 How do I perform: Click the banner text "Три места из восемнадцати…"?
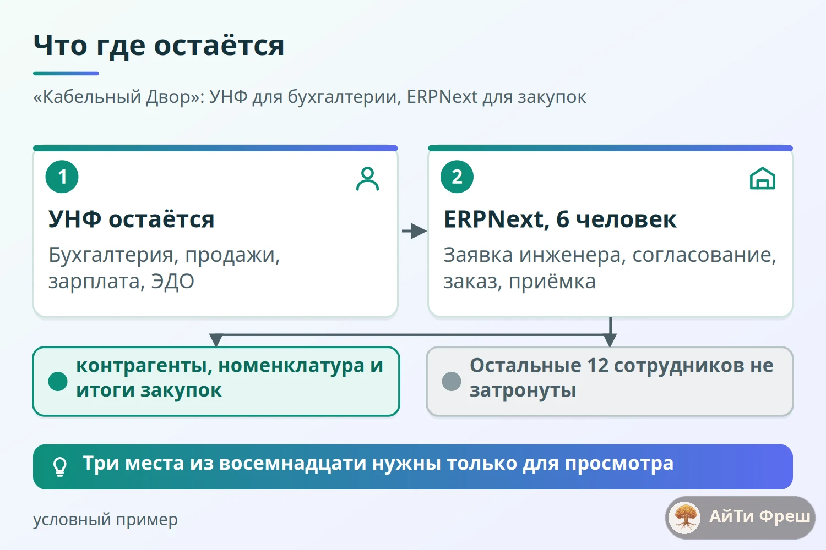[x=378, y=464]
